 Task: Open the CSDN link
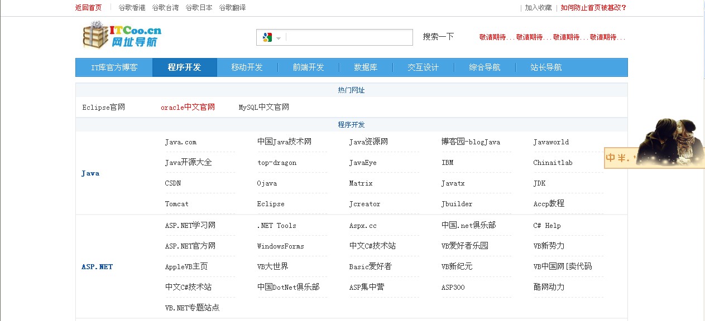click(x=173, y=183)
